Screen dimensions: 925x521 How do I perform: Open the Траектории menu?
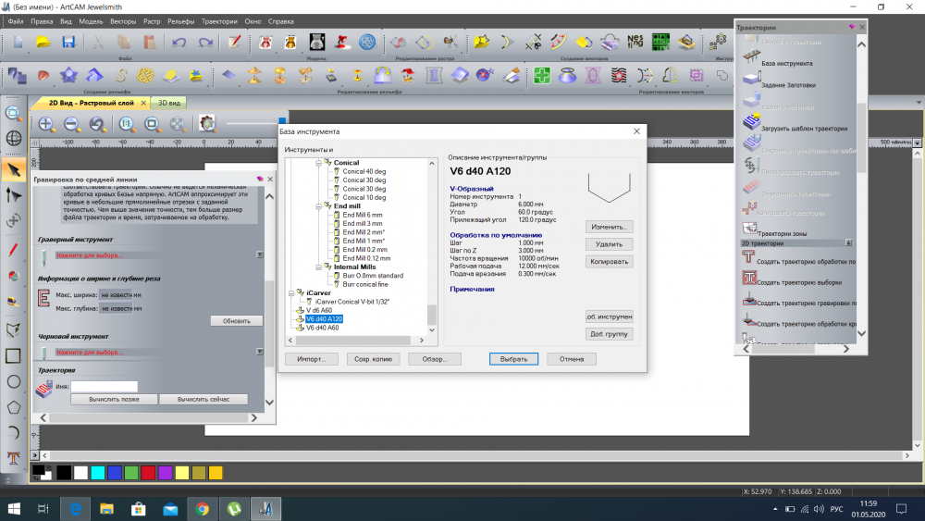(220, 19)
